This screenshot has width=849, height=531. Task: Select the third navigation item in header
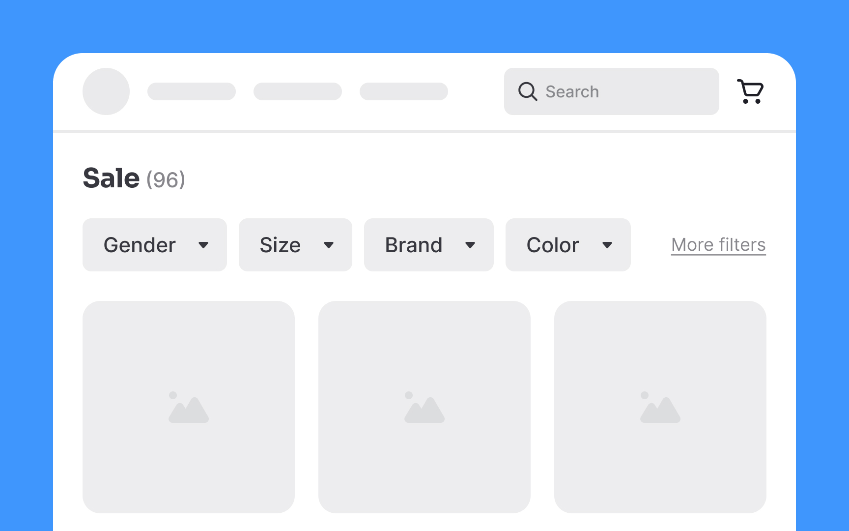click(x=403, y=91)
